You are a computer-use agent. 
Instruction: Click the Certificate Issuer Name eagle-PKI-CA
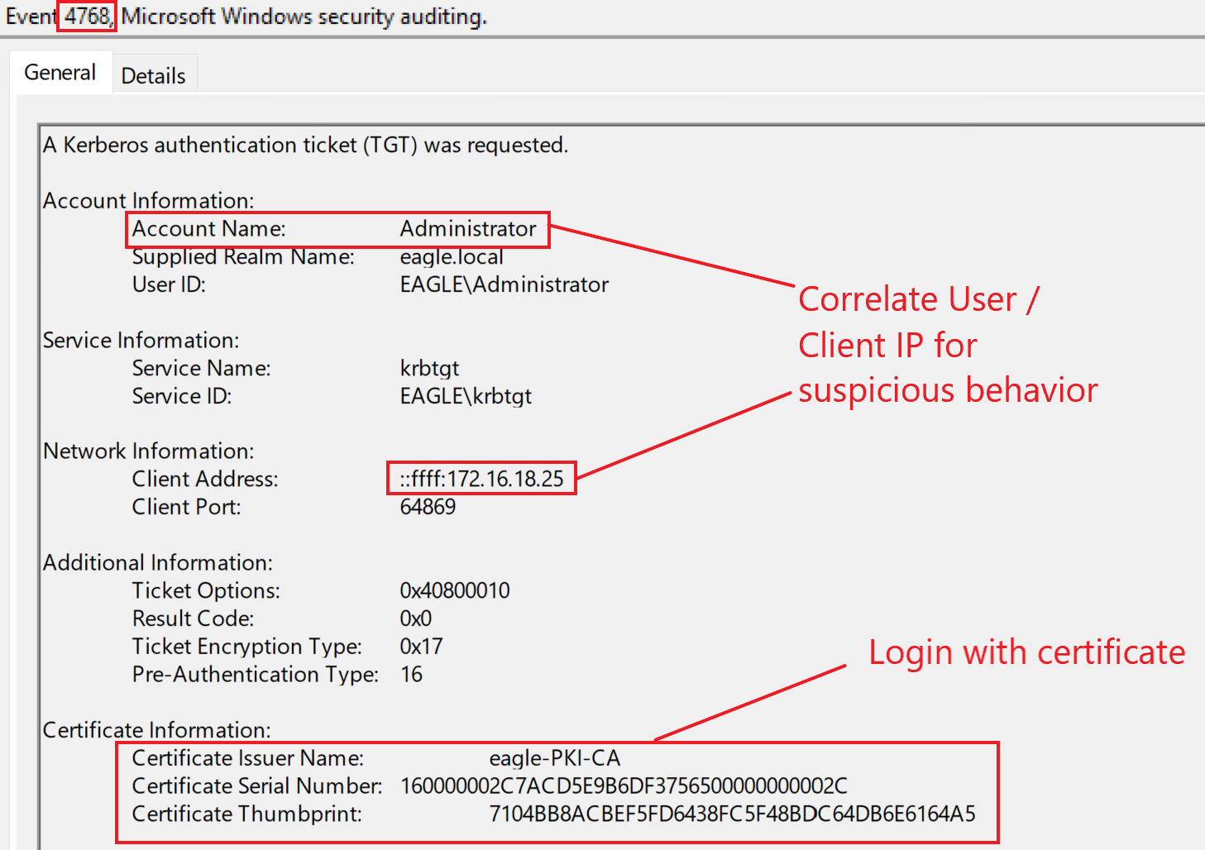click(554, 758)
